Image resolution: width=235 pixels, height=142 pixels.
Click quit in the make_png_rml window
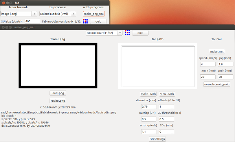point(140,33)
